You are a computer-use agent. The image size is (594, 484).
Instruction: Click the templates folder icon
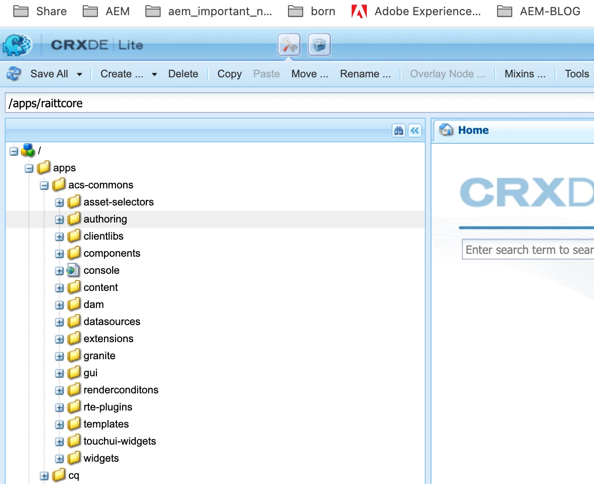click(x=74, y=424)
